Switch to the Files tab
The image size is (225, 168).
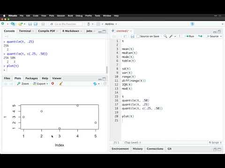[x=7, y=78]
